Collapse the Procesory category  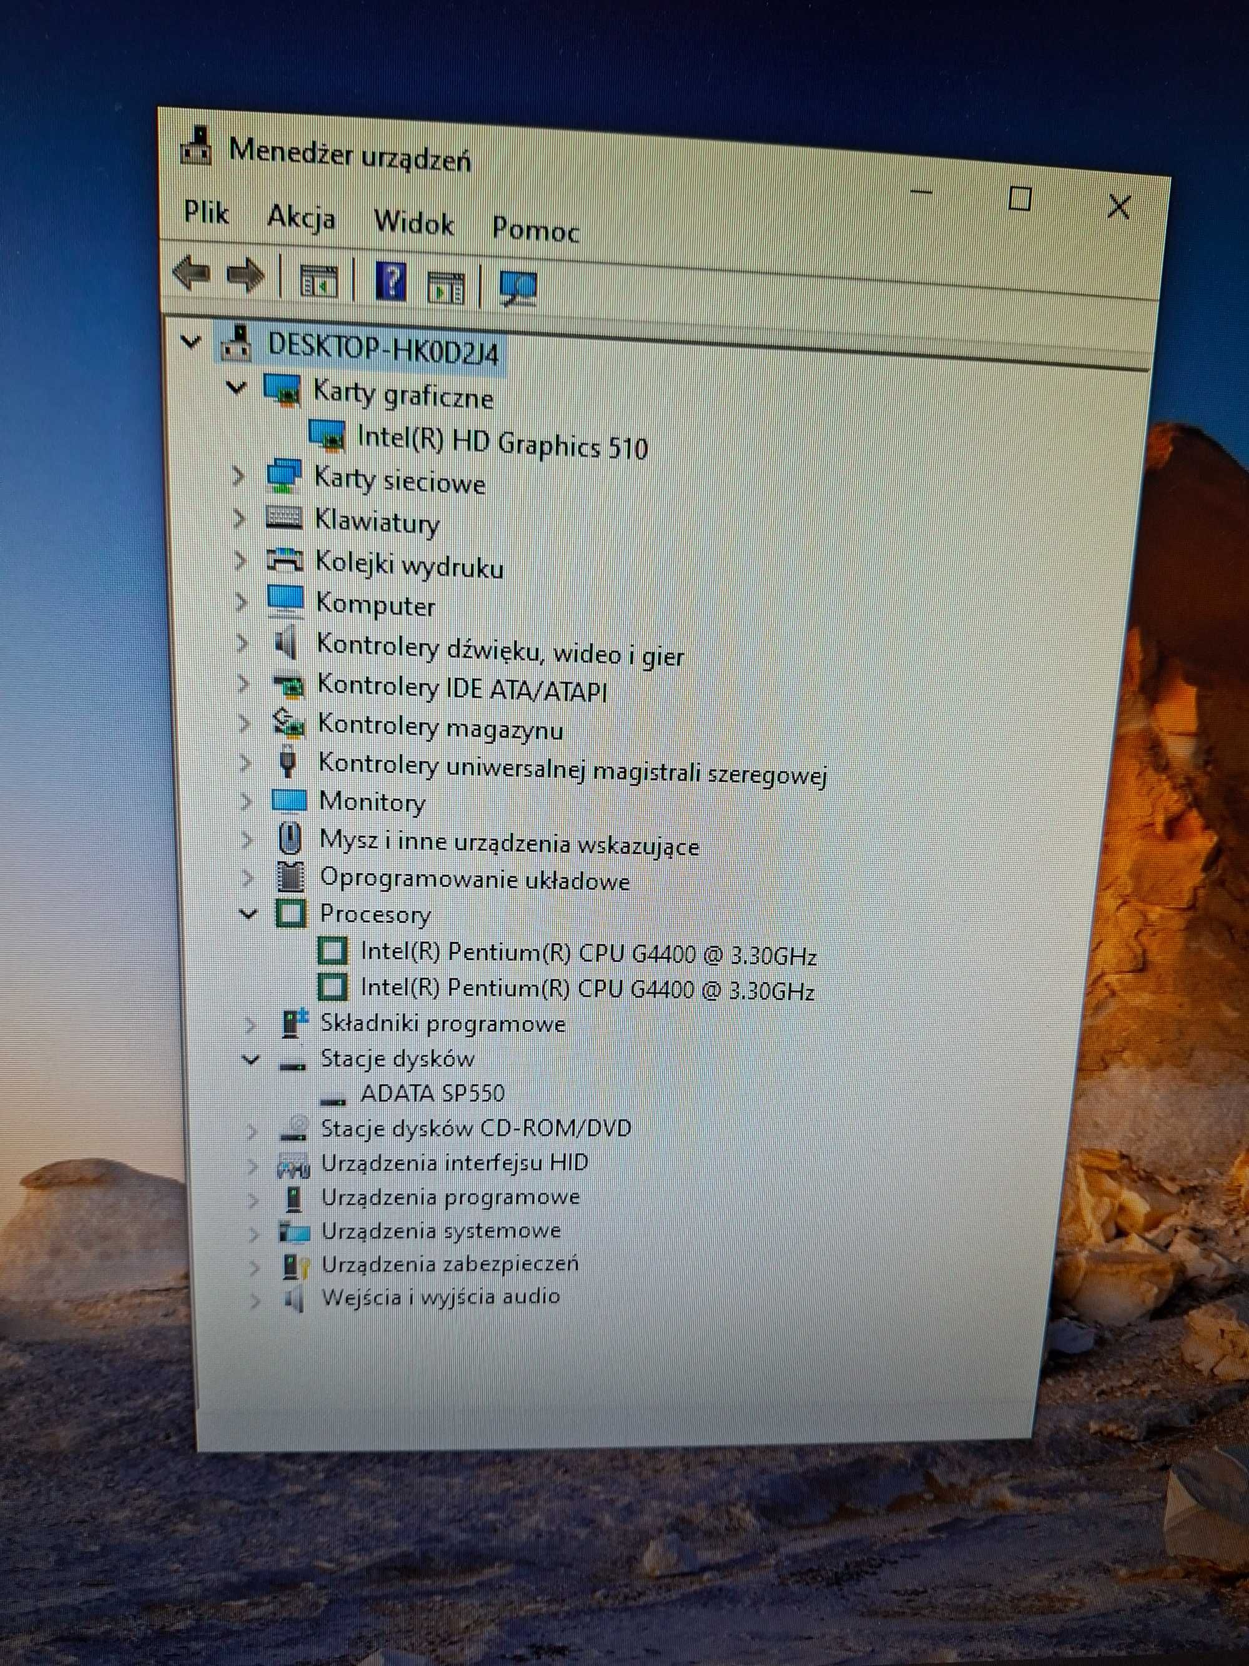(x=248, y=914)
